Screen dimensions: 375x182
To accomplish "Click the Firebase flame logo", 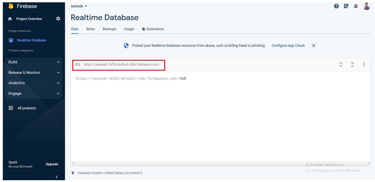I will pyautogui.click(x=11, y=6).
